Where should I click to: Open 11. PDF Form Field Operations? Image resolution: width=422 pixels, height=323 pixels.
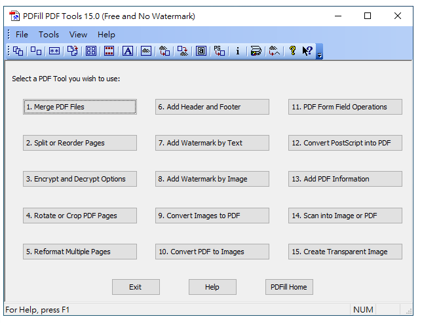(x=345, y=107)
